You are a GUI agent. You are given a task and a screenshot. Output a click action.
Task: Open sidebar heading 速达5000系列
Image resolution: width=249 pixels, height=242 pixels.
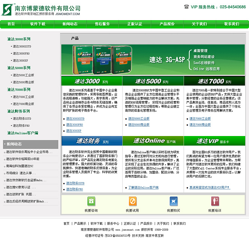point(19,68)
